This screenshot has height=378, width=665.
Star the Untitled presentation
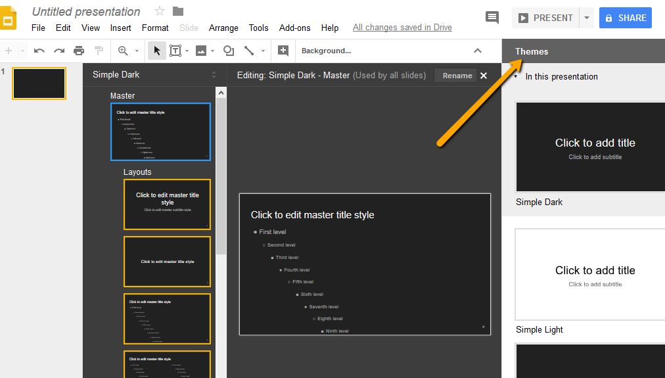click(160, 11)
